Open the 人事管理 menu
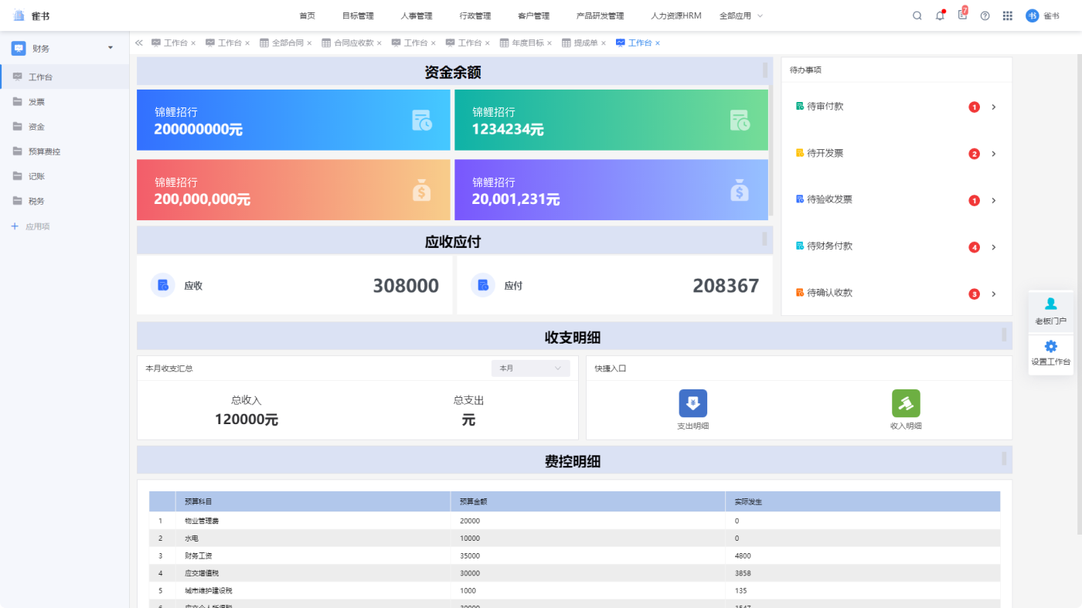 tap(417, 15)
